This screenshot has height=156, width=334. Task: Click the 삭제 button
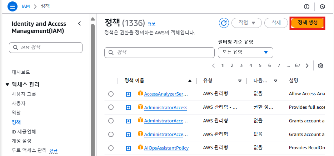click(x=276, y=23)
